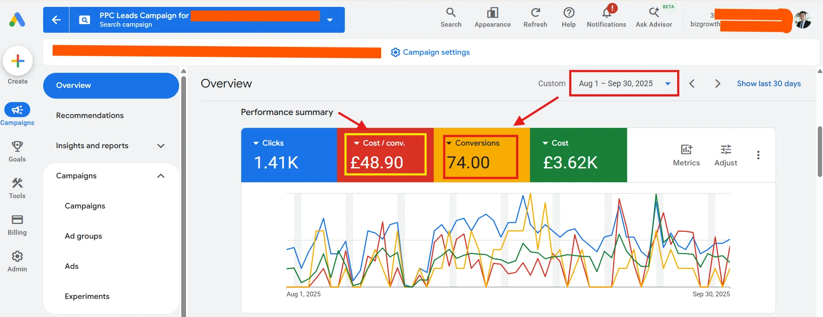The height and width of the screenshot is (317, 823).
Task: Open the Metrics chart icon
Action: [x=686, y=149]
